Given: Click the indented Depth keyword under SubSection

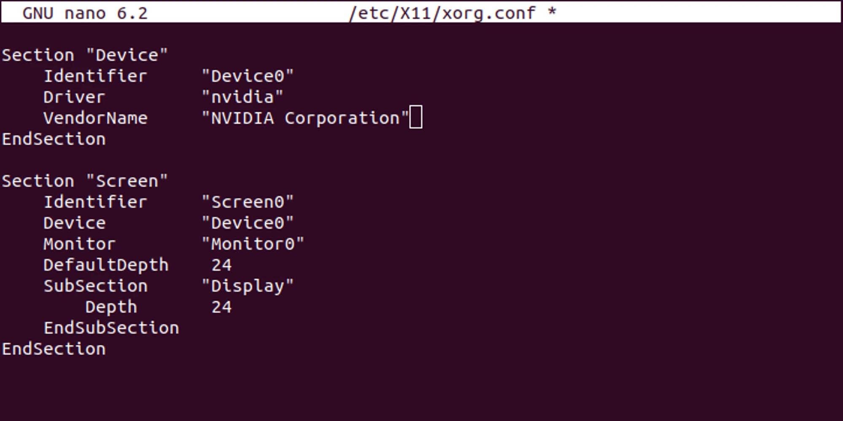Looking at the screenshot, I should pyautogui.click(x=111, y=307).
